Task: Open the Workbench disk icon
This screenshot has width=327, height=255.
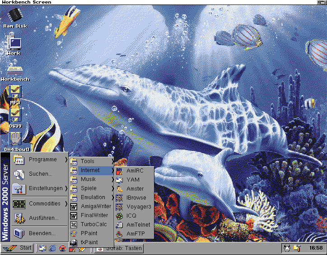Action: [14, 70]
